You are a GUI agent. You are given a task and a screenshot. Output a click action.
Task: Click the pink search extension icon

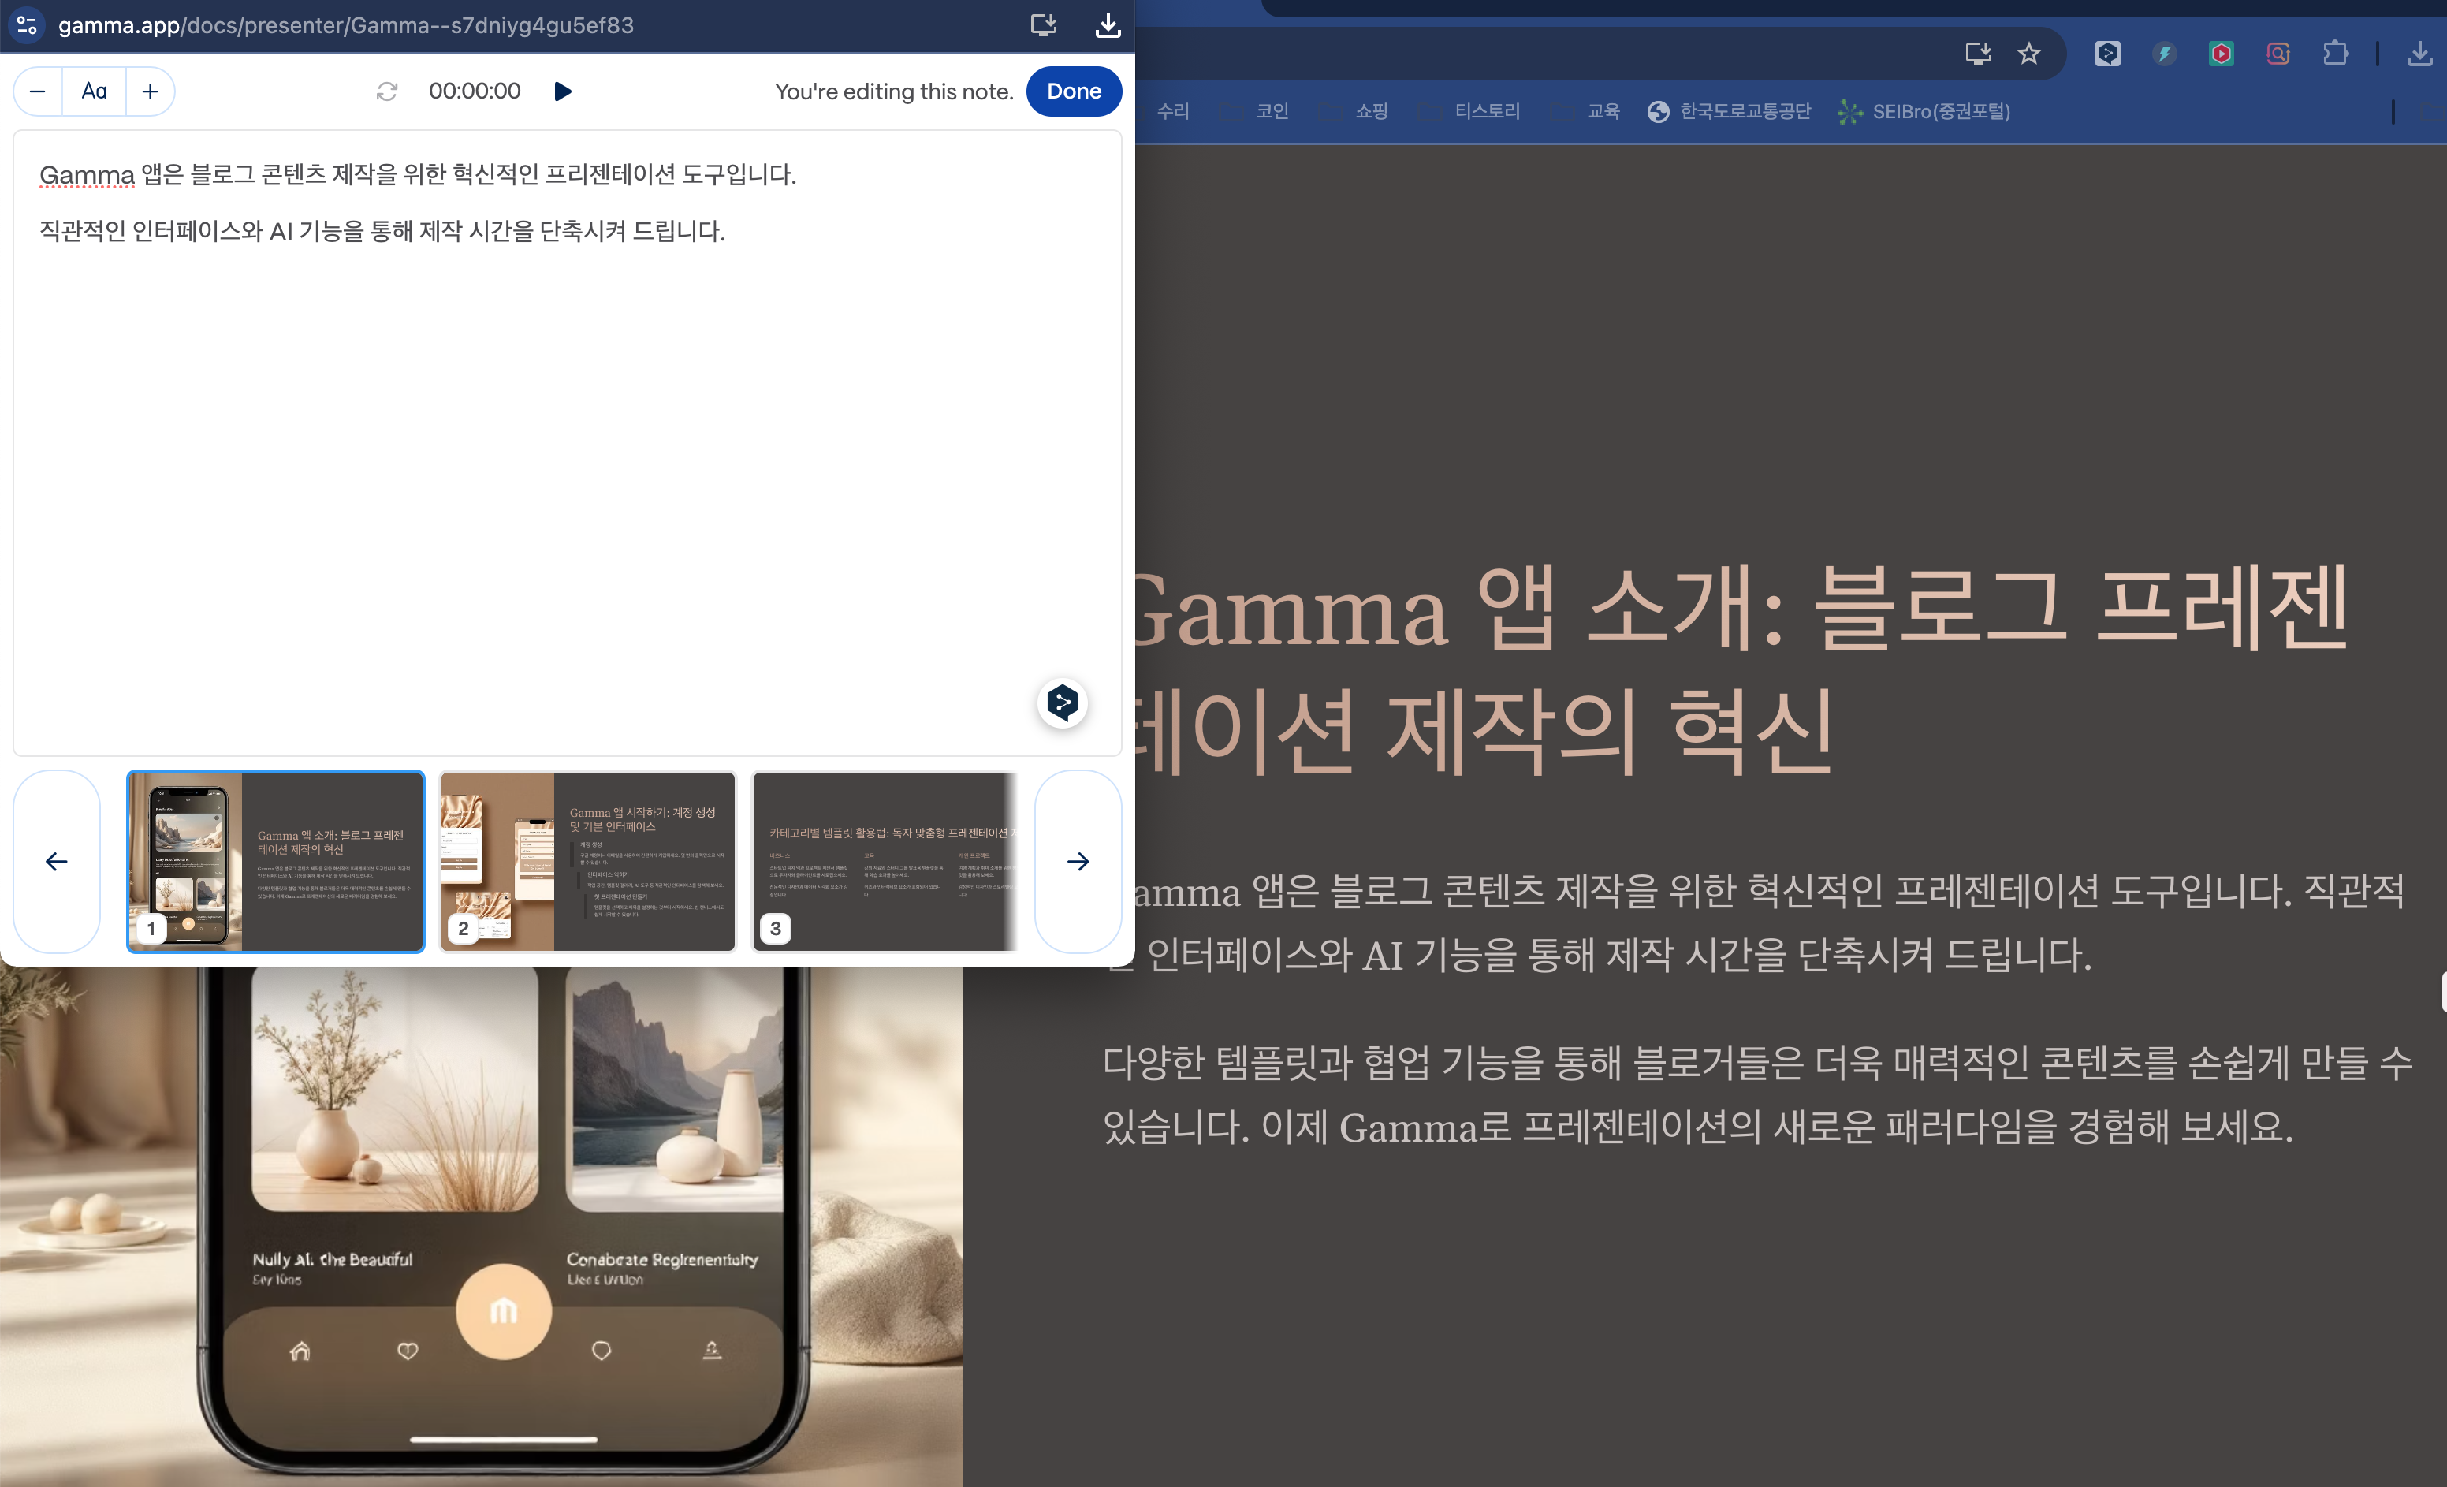[2278, 53]
